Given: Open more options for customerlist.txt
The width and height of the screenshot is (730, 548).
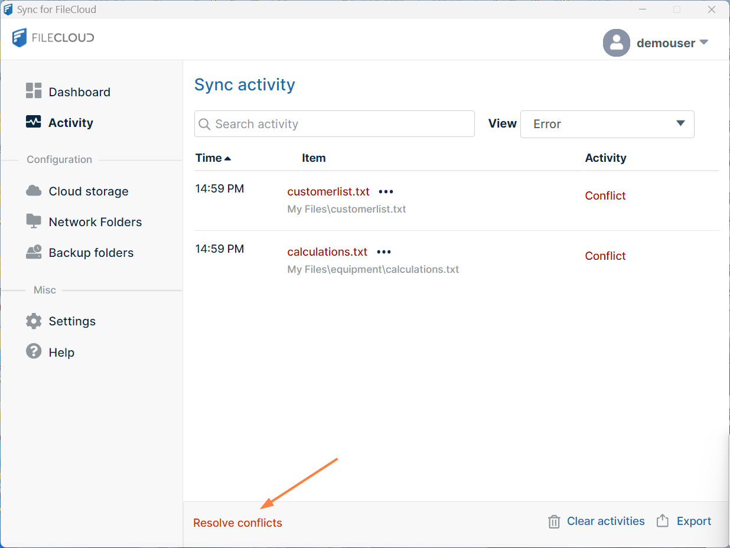Looking at the screenshot, I should (386, 192).
